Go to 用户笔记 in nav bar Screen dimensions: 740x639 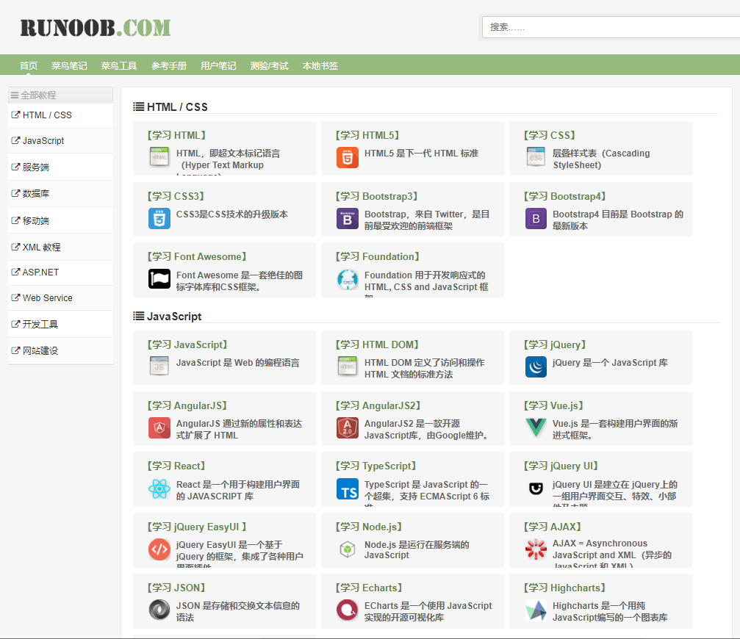(218, 65)
